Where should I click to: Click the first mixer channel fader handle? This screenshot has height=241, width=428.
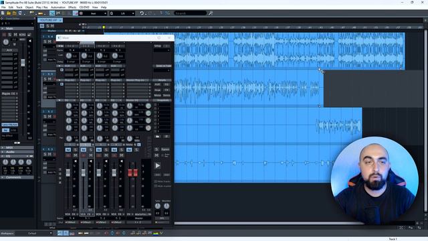(x=68, y=173)
